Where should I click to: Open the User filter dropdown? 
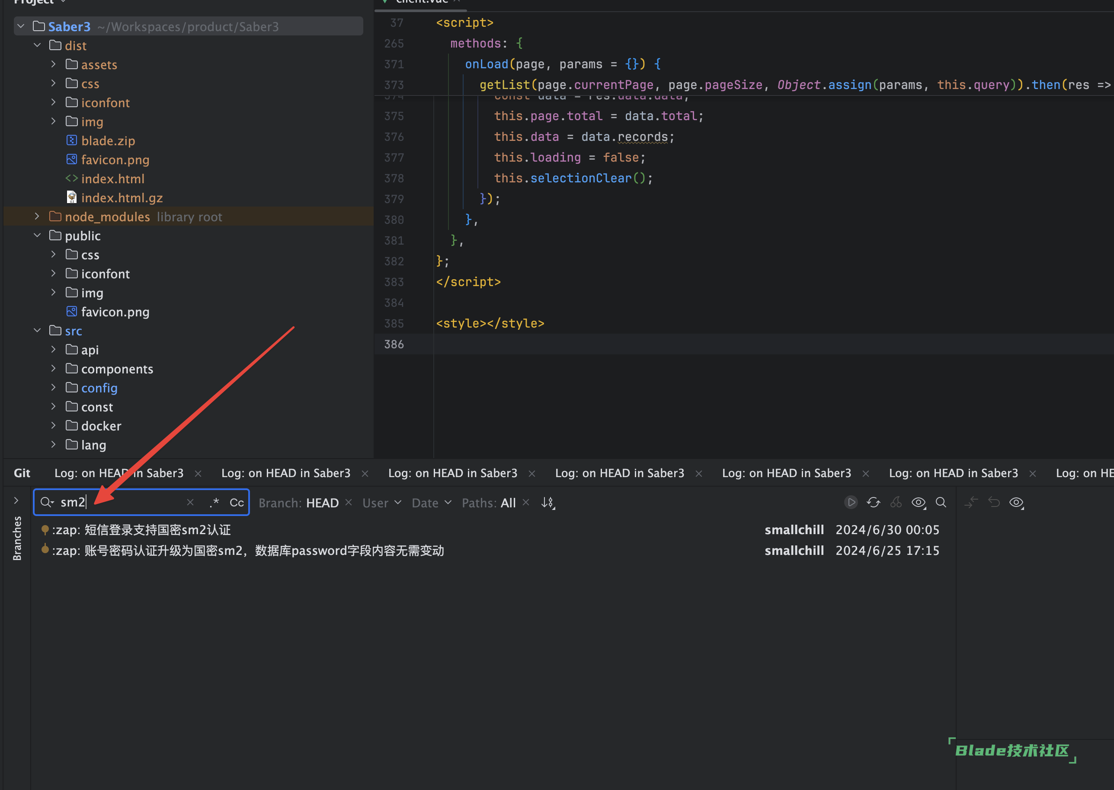pyautogui.click(x=381, y=503)
